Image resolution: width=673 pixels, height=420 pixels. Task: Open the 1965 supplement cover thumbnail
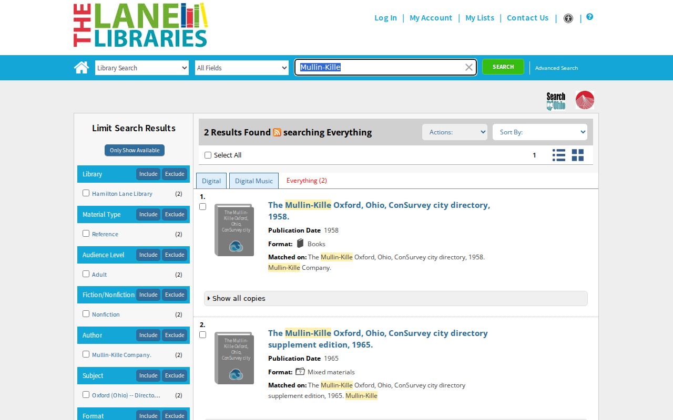tap(234, 358)
